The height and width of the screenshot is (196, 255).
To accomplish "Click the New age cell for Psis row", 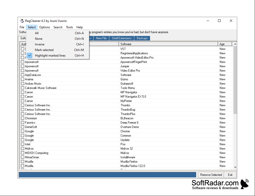I will coord(222,144).
